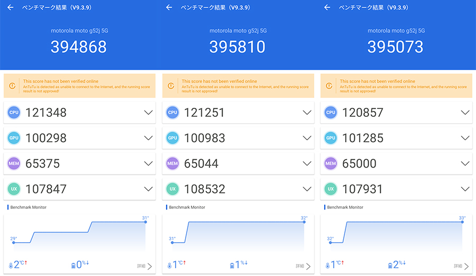Screen dimensions: 476x276
Task: Open 詳細 details in the 394868 screen monitor
Action: [144, 266]
